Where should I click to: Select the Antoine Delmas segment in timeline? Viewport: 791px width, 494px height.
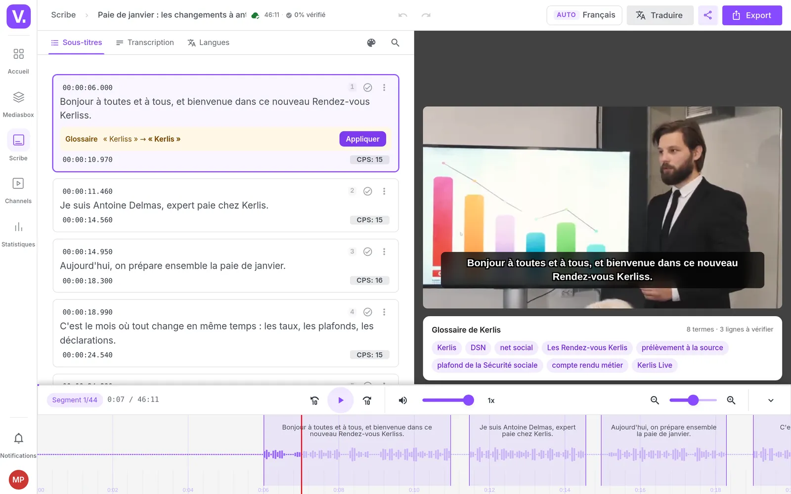[527, 450]
